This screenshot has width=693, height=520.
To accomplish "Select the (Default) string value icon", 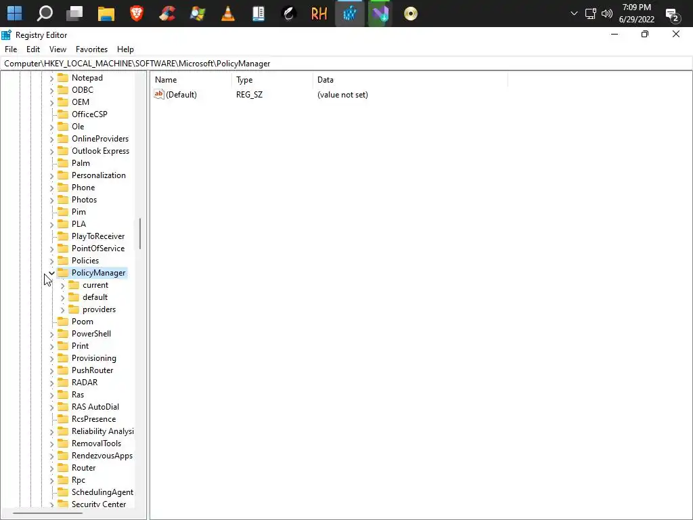I will 159,93.
